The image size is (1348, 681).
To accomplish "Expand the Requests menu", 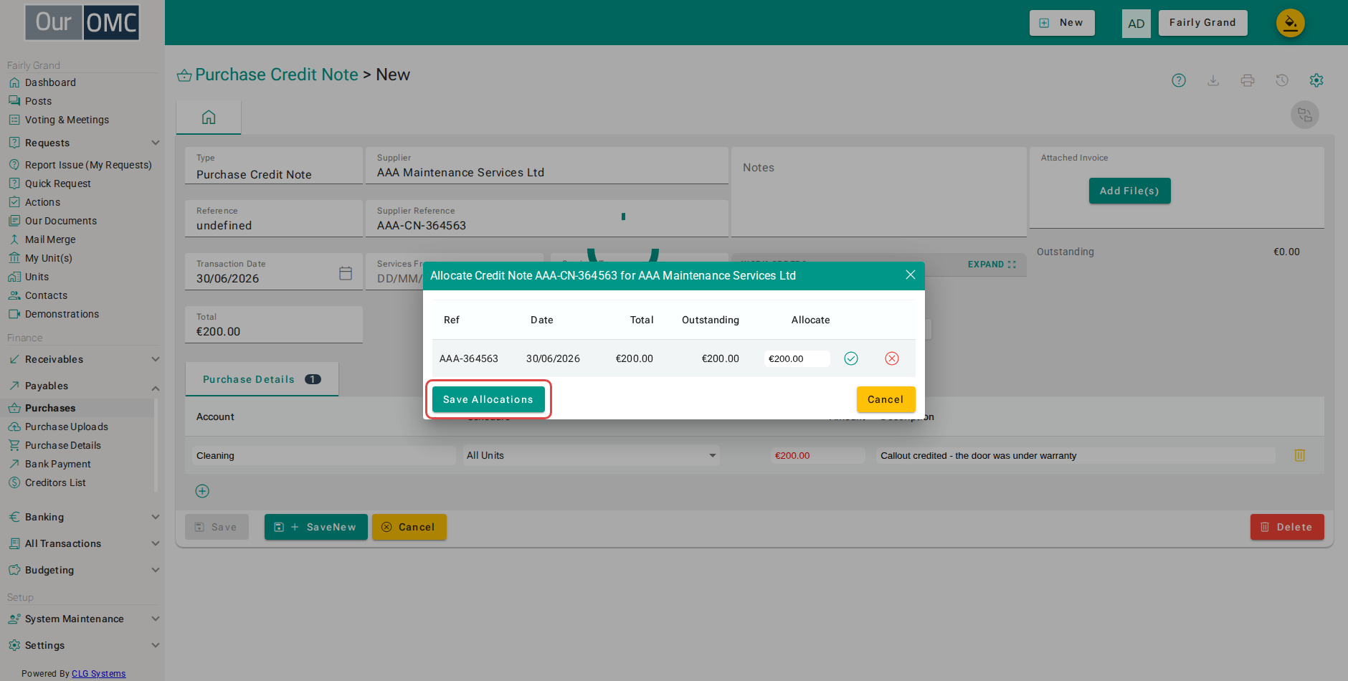I will (x=82, y=143).
